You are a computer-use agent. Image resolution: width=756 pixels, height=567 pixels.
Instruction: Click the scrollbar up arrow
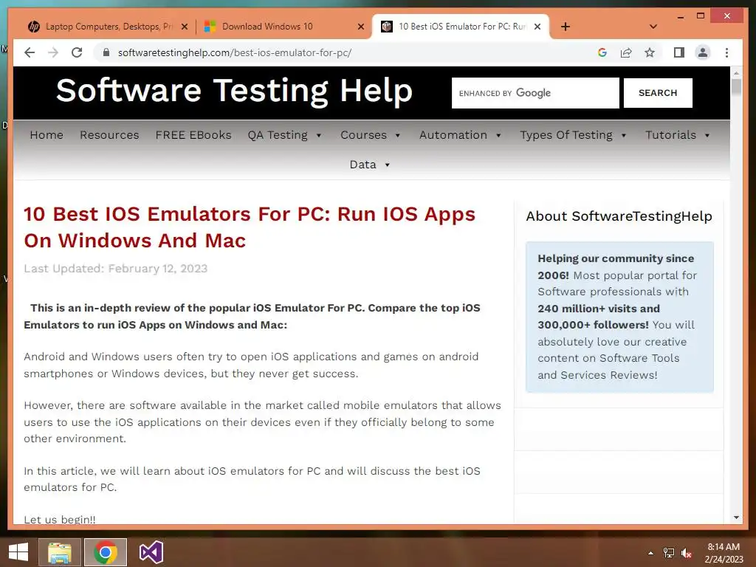[736, 73]
